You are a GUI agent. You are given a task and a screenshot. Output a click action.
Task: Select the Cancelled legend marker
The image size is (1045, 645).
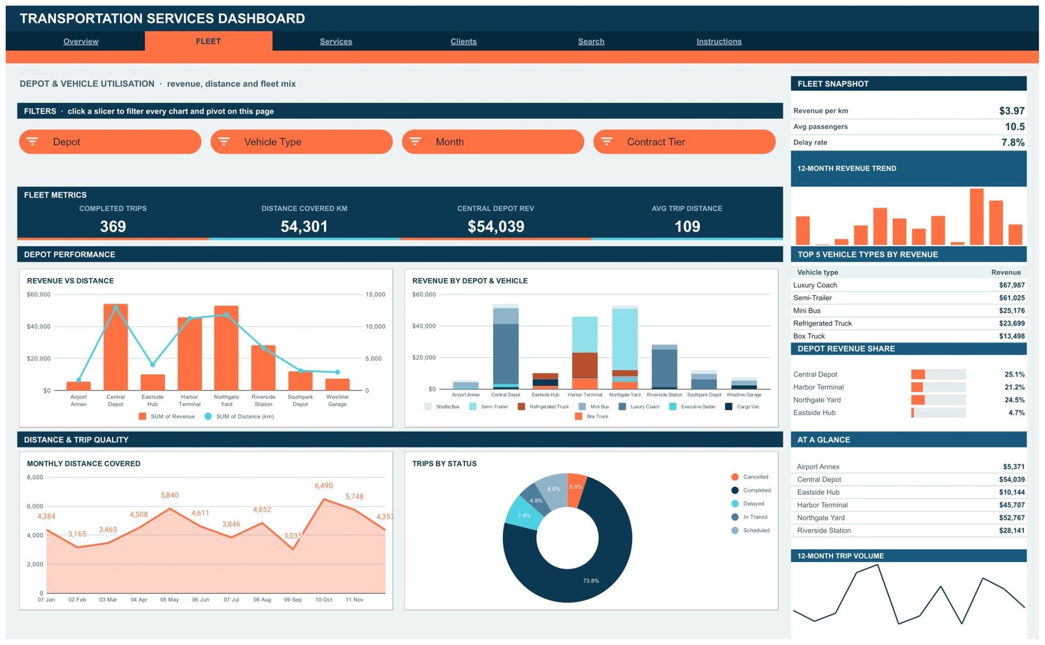[735, 477]
